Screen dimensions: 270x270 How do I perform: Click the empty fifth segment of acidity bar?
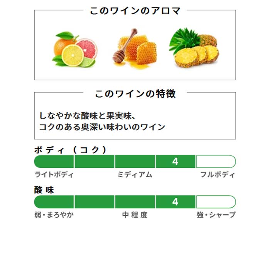point(216,202)
